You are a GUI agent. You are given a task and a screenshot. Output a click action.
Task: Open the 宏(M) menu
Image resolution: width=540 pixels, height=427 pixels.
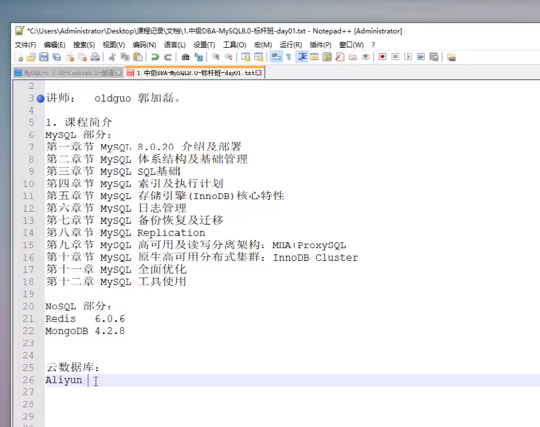coord(263,45)
